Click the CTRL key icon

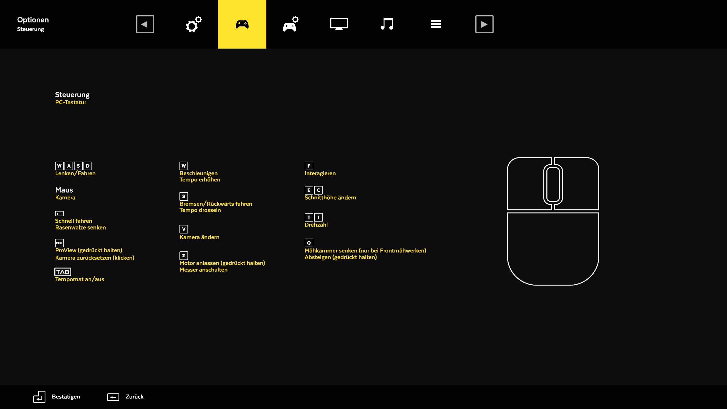[59, 243]
